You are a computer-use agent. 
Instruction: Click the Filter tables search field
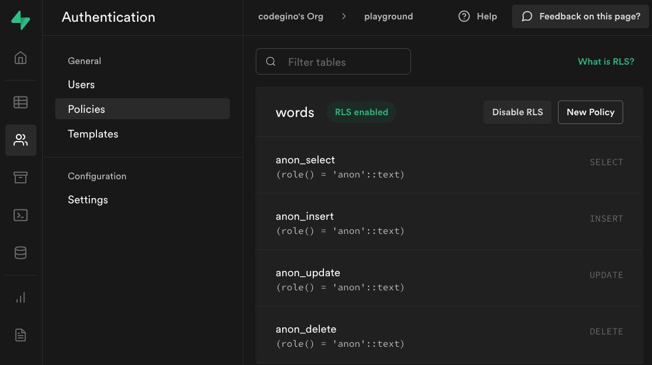point(333,61)
